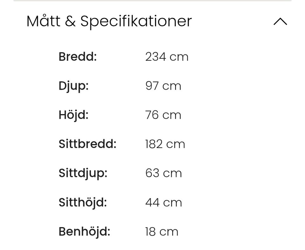
Task: Select the Sittbredd label
Action: (87, 144)
